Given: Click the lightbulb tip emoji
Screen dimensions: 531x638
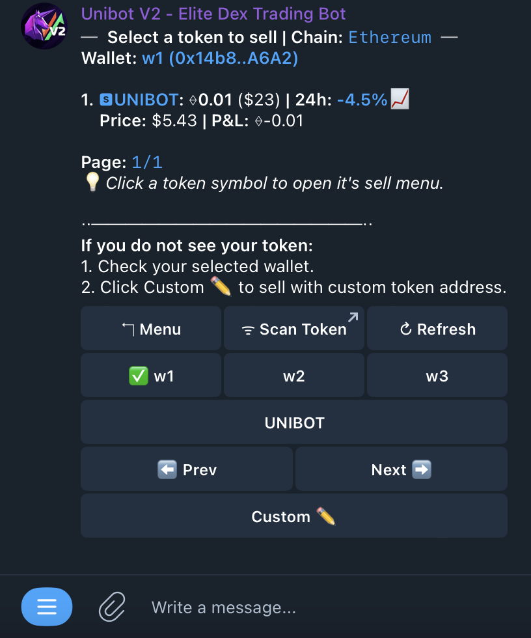Looking at the screenshot, I should 92,182.
